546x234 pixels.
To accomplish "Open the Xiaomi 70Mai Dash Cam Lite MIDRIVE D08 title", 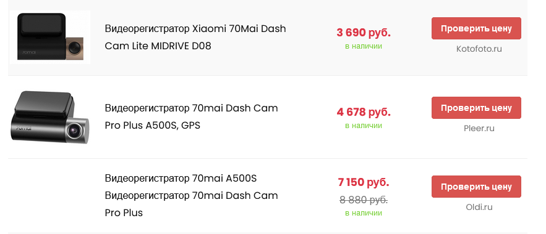I will point(195,37).
